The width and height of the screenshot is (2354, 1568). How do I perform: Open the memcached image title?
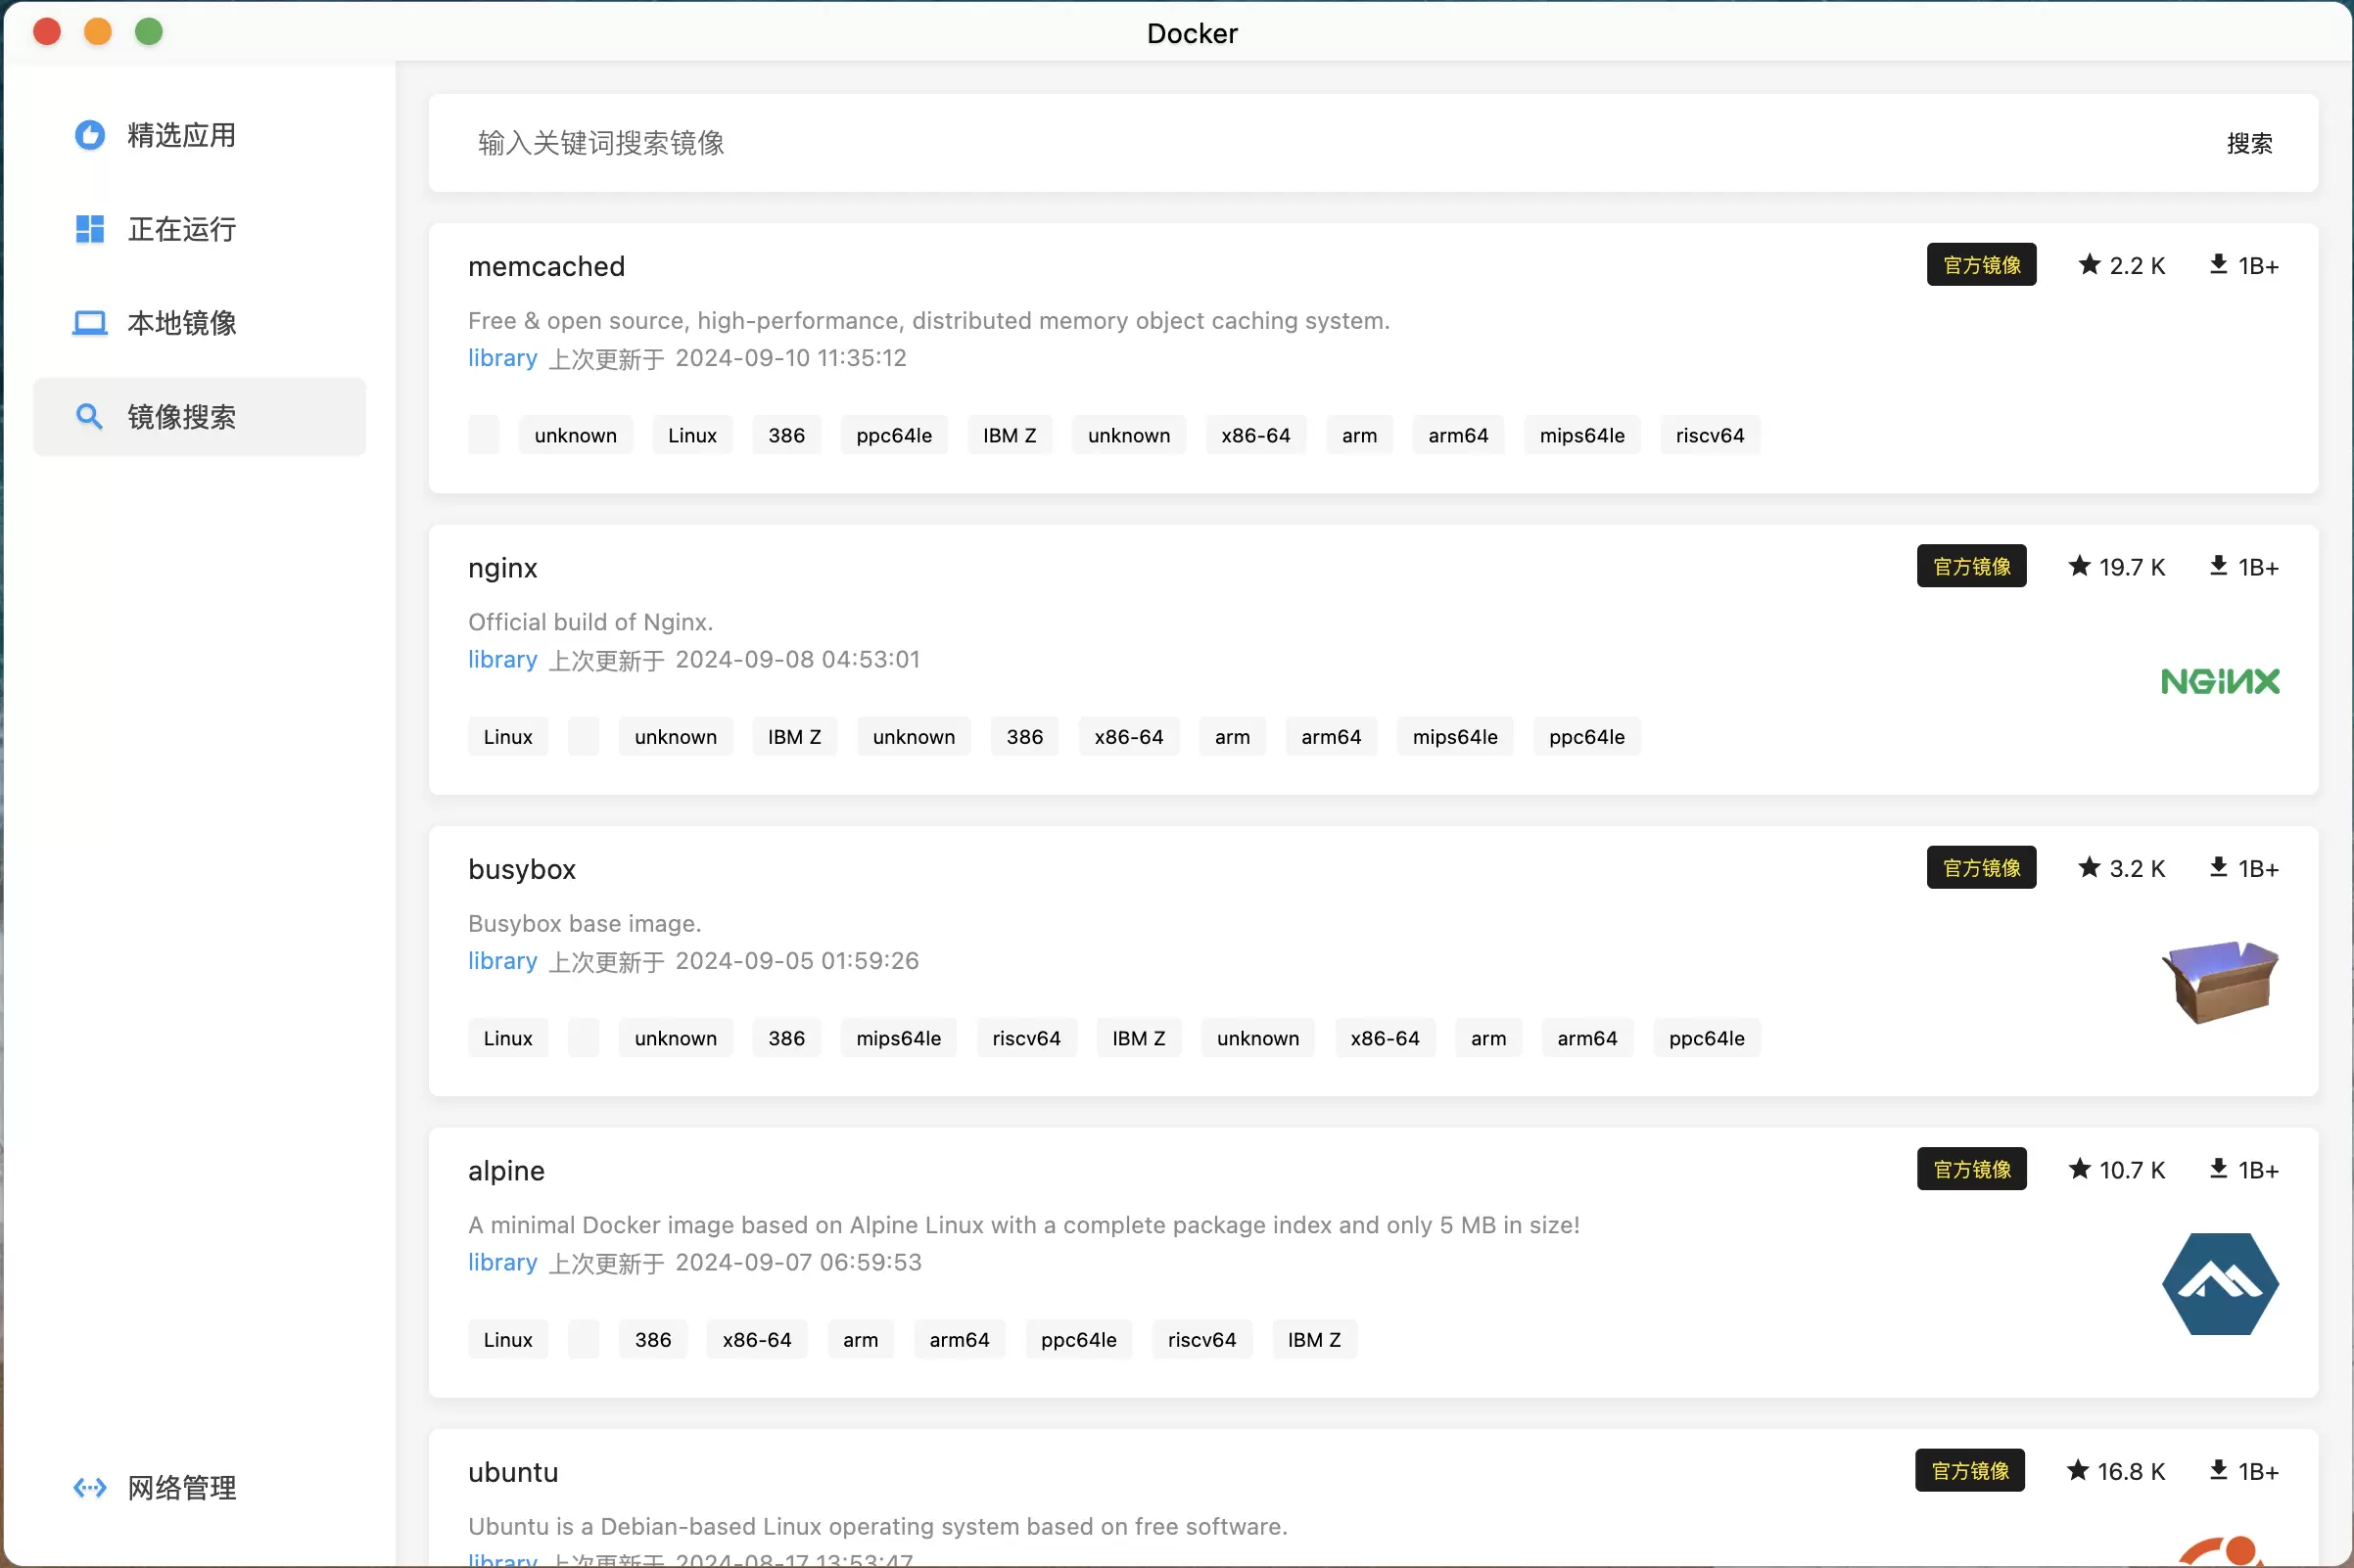546,267
